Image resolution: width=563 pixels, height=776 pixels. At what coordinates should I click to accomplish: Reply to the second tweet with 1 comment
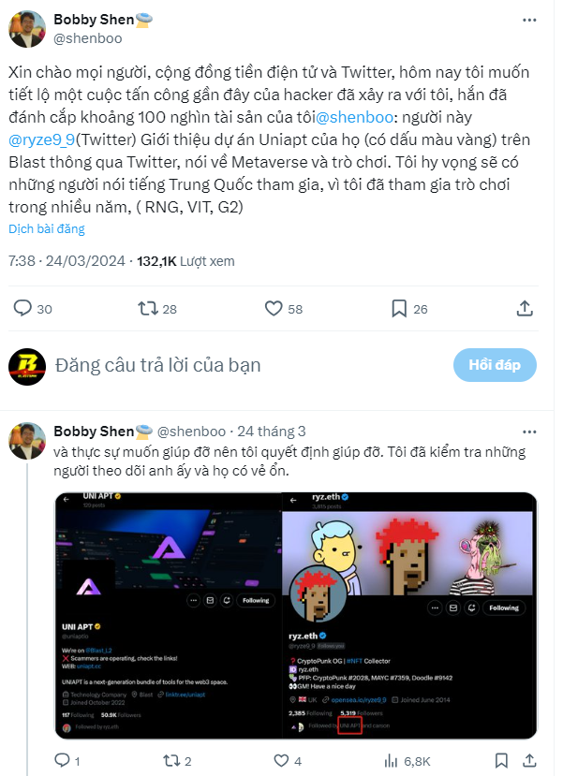click(63, 760)
